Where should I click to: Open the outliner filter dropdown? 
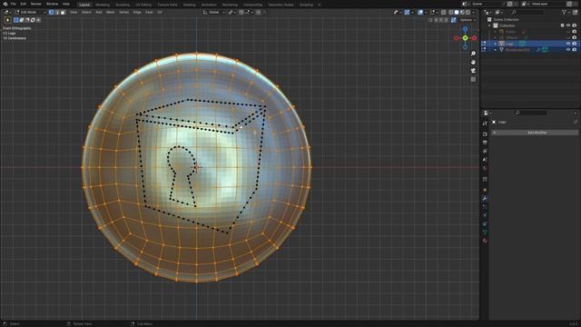tap(566, 12)
